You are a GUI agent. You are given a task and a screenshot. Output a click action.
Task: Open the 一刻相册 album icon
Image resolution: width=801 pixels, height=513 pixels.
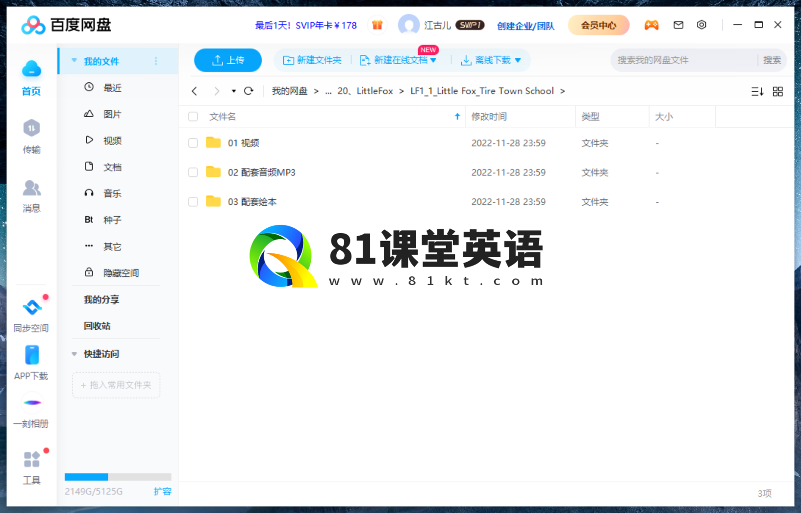pos(32,403)
